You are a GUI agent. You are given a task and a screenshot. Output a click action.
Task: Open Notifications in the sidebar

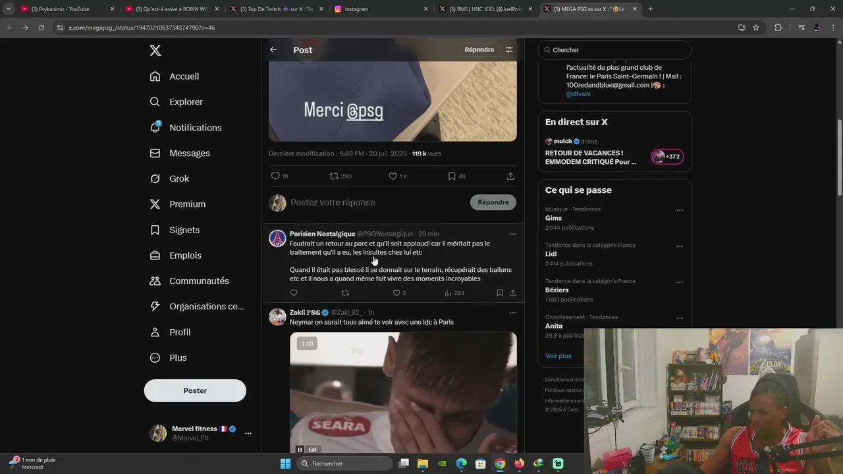click(186, 128)
